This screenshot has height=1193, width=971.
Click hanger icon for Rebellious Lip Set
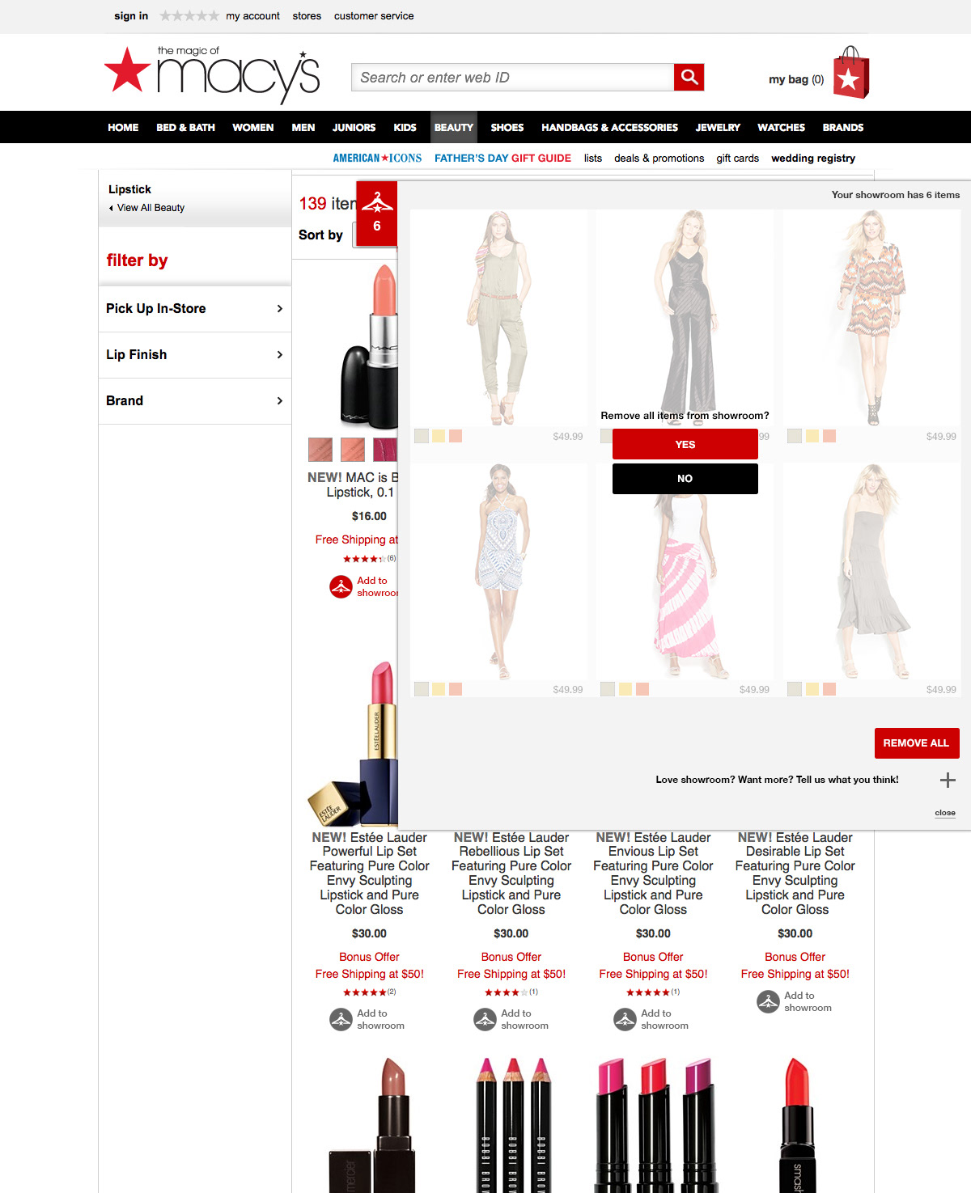tap(485, 1019)
